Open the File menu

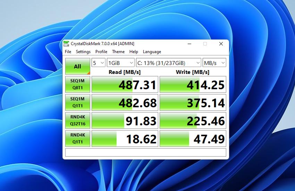(x=68, y=51)
